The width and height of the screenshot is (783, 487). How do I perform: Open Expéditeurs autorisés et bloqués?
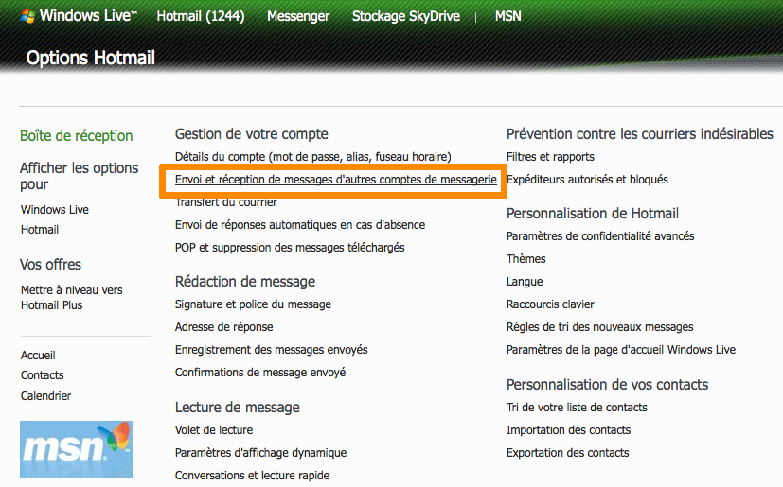point(587,180)
